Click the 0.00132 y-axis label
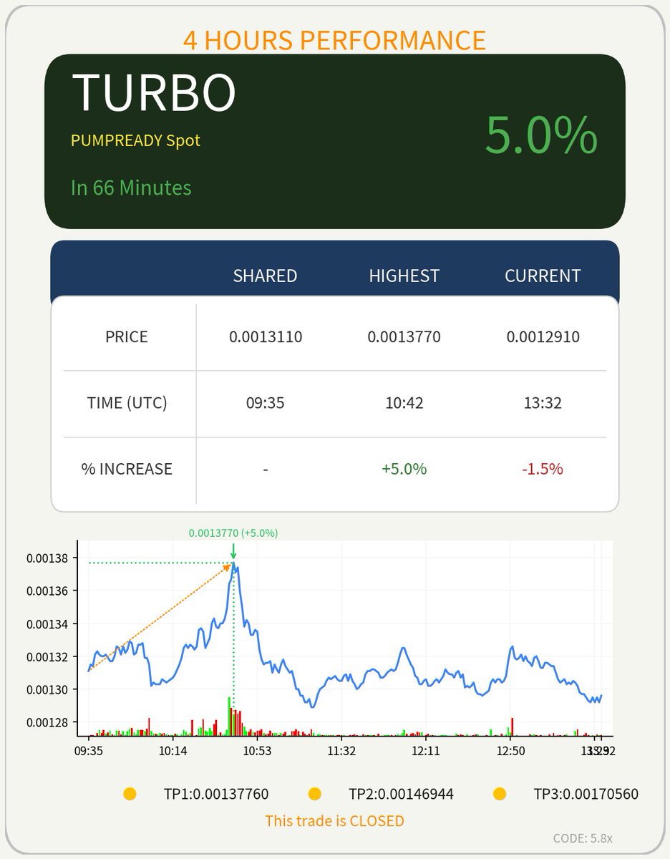This screenshot has height=859, width=670. tap(47, 656)
